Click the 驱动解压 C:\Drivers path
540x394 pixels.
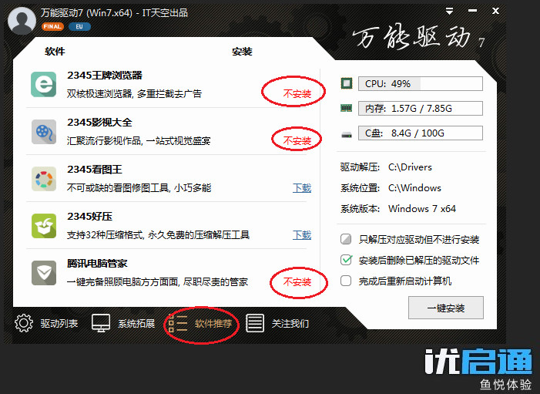click(x=410, y=167)
